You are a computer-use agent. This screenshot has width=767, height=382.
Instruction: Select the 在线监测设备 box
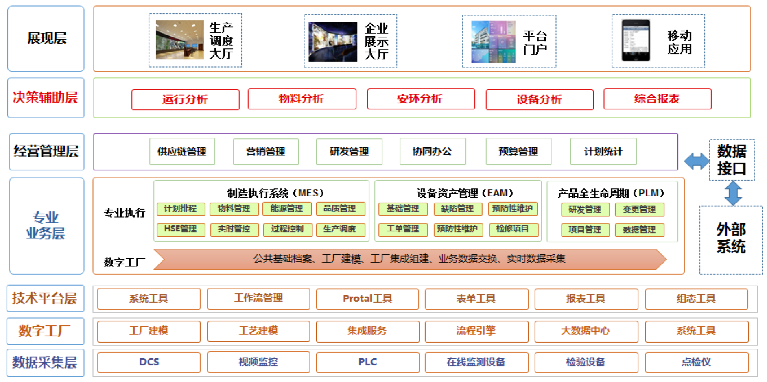tap(477, 362)
